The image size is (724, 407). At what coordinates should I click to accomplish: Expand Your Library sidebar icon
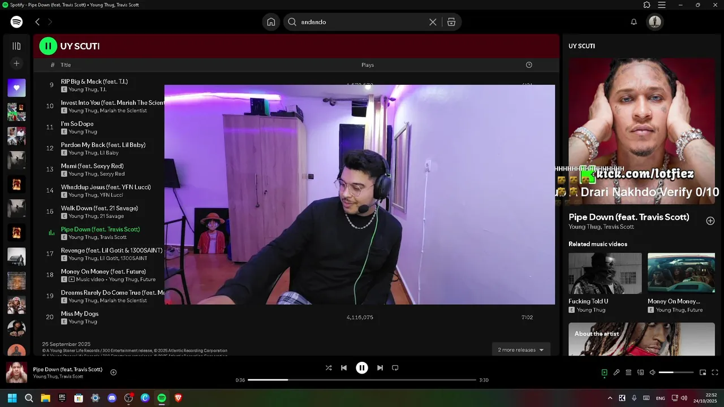(16, 46)
